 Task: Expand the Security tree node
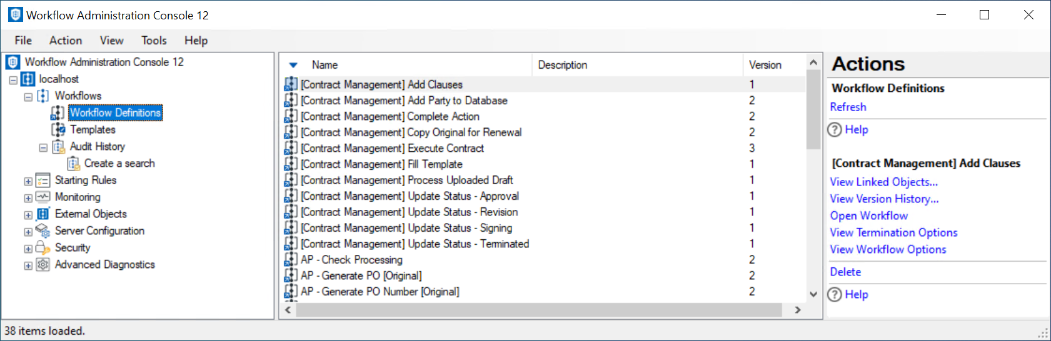[28, 249]
